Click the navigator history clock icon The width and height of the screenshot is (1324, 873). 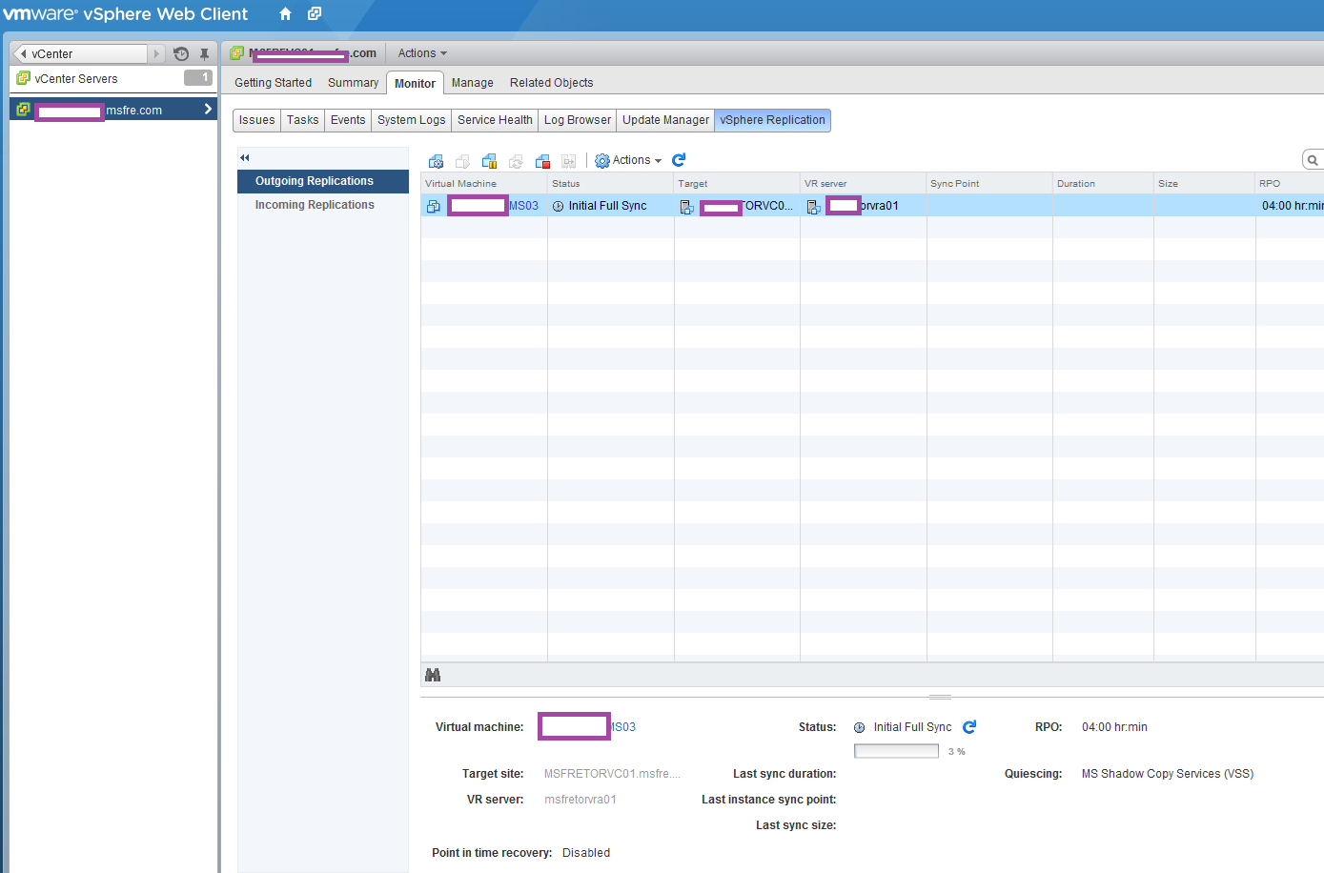coord(181,54)
